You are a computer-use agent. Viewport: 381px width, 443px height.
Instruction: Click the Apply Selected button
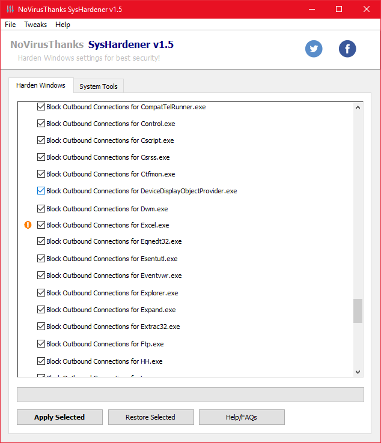pos(59,417)
